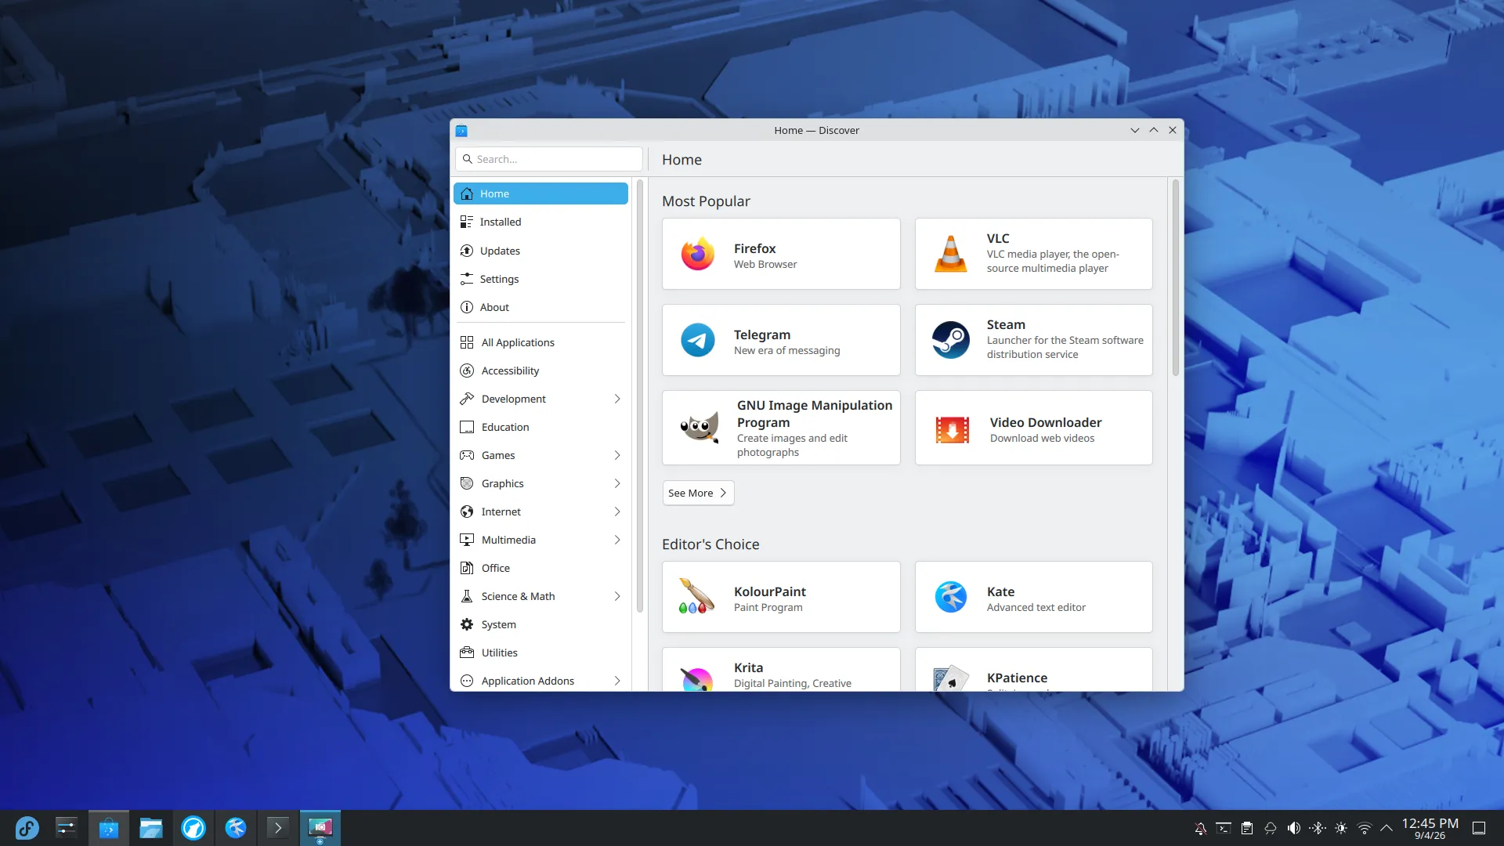The image size is (1504, 846).
Task: Click the Video Downloader icon
Action: pyautogui.click(x=952, y=429)
